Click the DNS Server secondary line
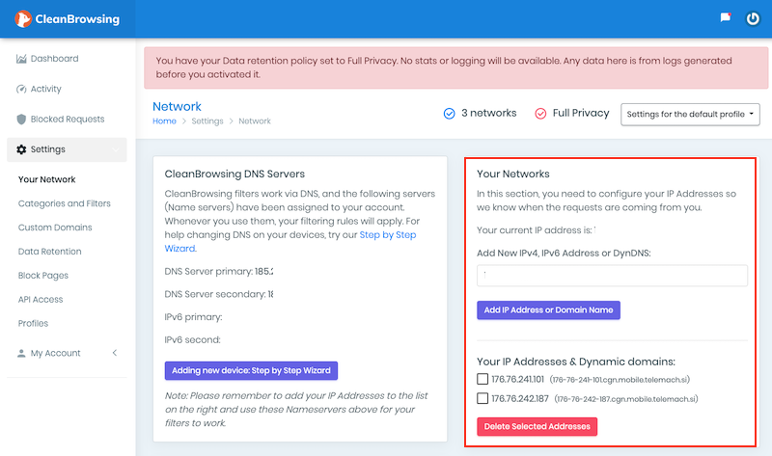 point(219,294)
